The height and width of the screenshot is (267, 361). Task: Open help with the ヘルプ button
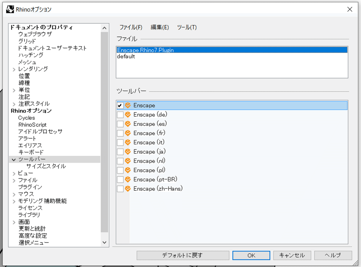click(333, 255)
